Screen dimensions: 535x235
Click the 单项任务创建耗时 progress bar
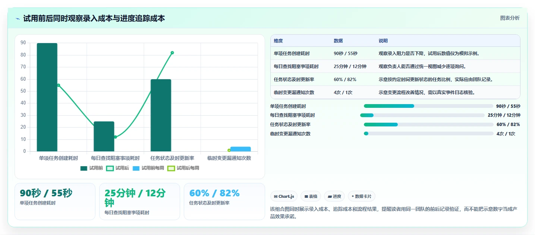click(x=428, y=106)
